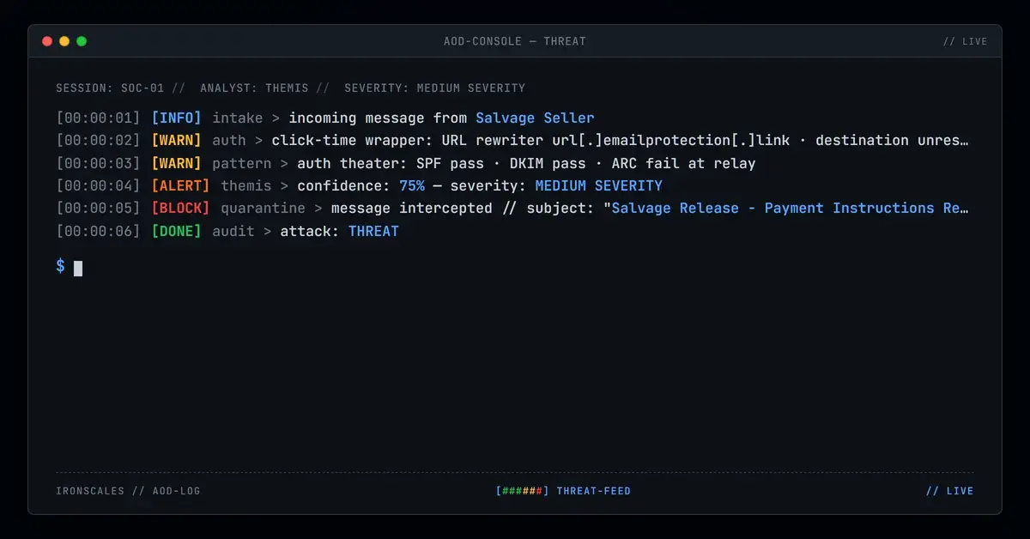Click the [DONE] log tag

coord(176,231)
